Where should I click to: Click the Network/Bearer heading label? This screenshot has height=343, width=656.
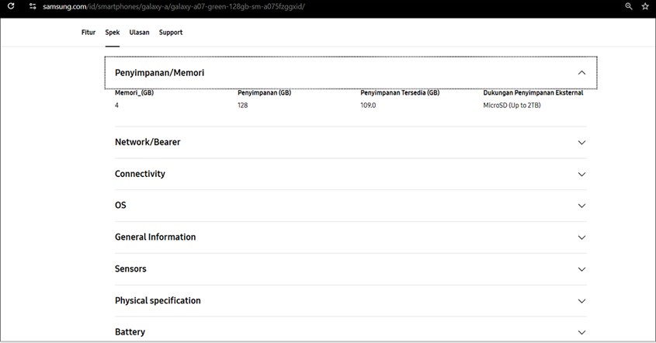coord(148,143)
